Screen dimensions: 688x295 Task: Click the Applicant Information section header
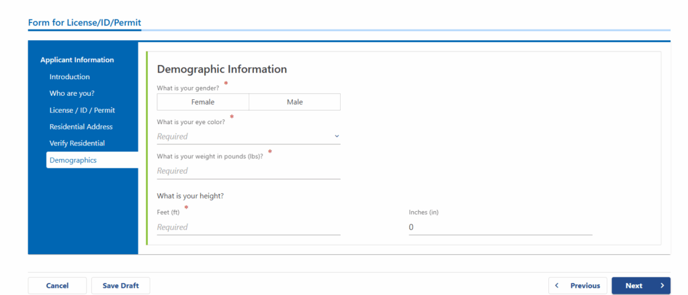[x=77, y=60]
